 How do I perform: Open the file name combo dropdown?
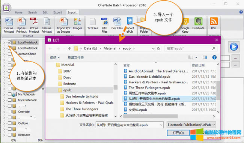point(161,125)
